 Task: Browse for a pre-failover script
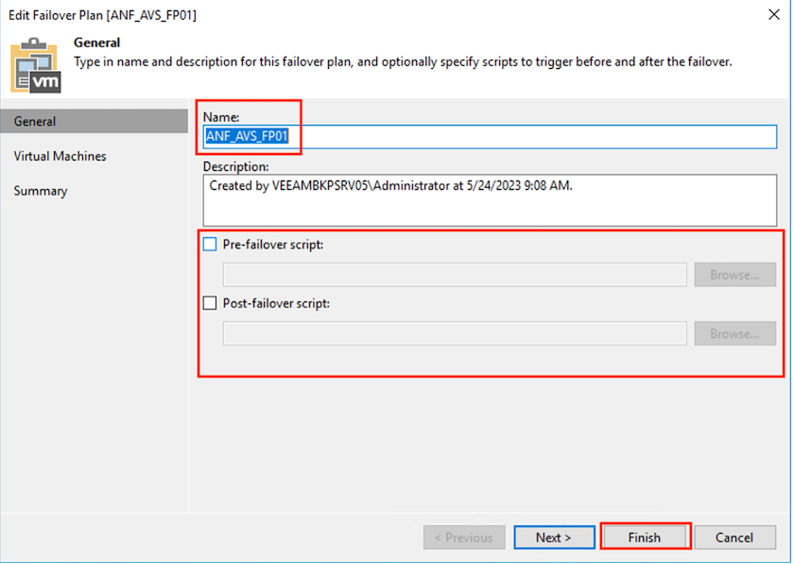734,275
